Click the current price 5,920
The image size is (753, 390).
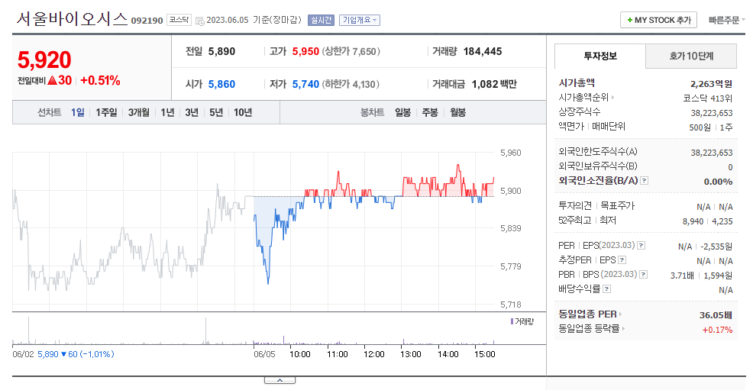point(44,60)
